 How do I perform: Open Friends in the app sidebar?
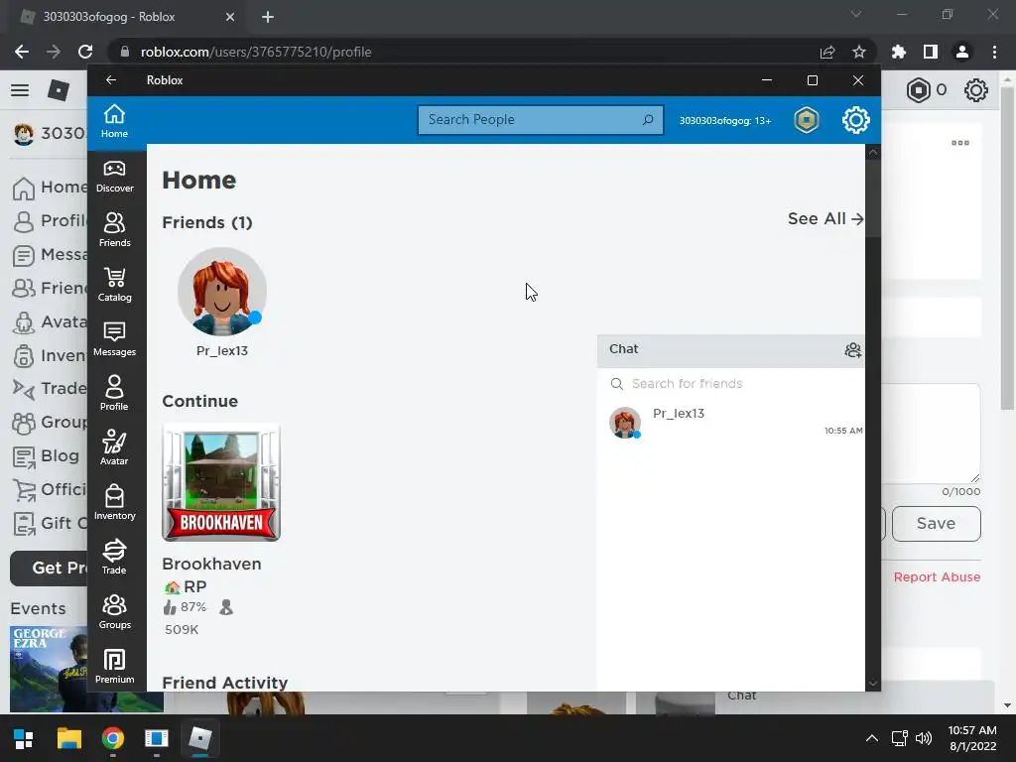click(115, 230)
